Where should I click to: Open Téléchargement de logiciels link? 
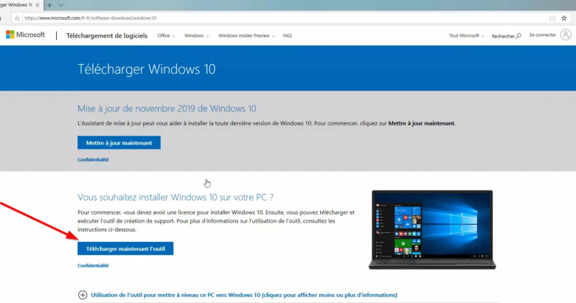click(107, 35)
